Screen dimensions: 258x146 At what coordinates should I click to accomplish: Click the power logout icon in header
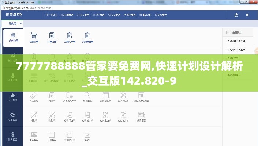point(236,15)
